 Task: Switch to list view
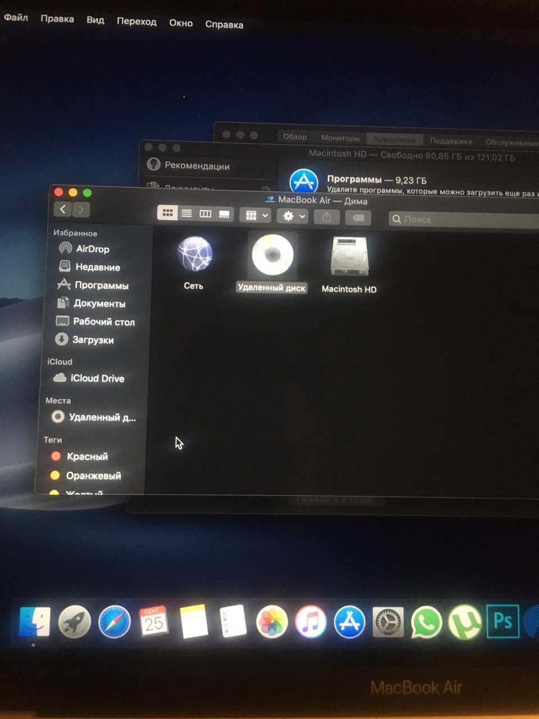click(187, 213)
